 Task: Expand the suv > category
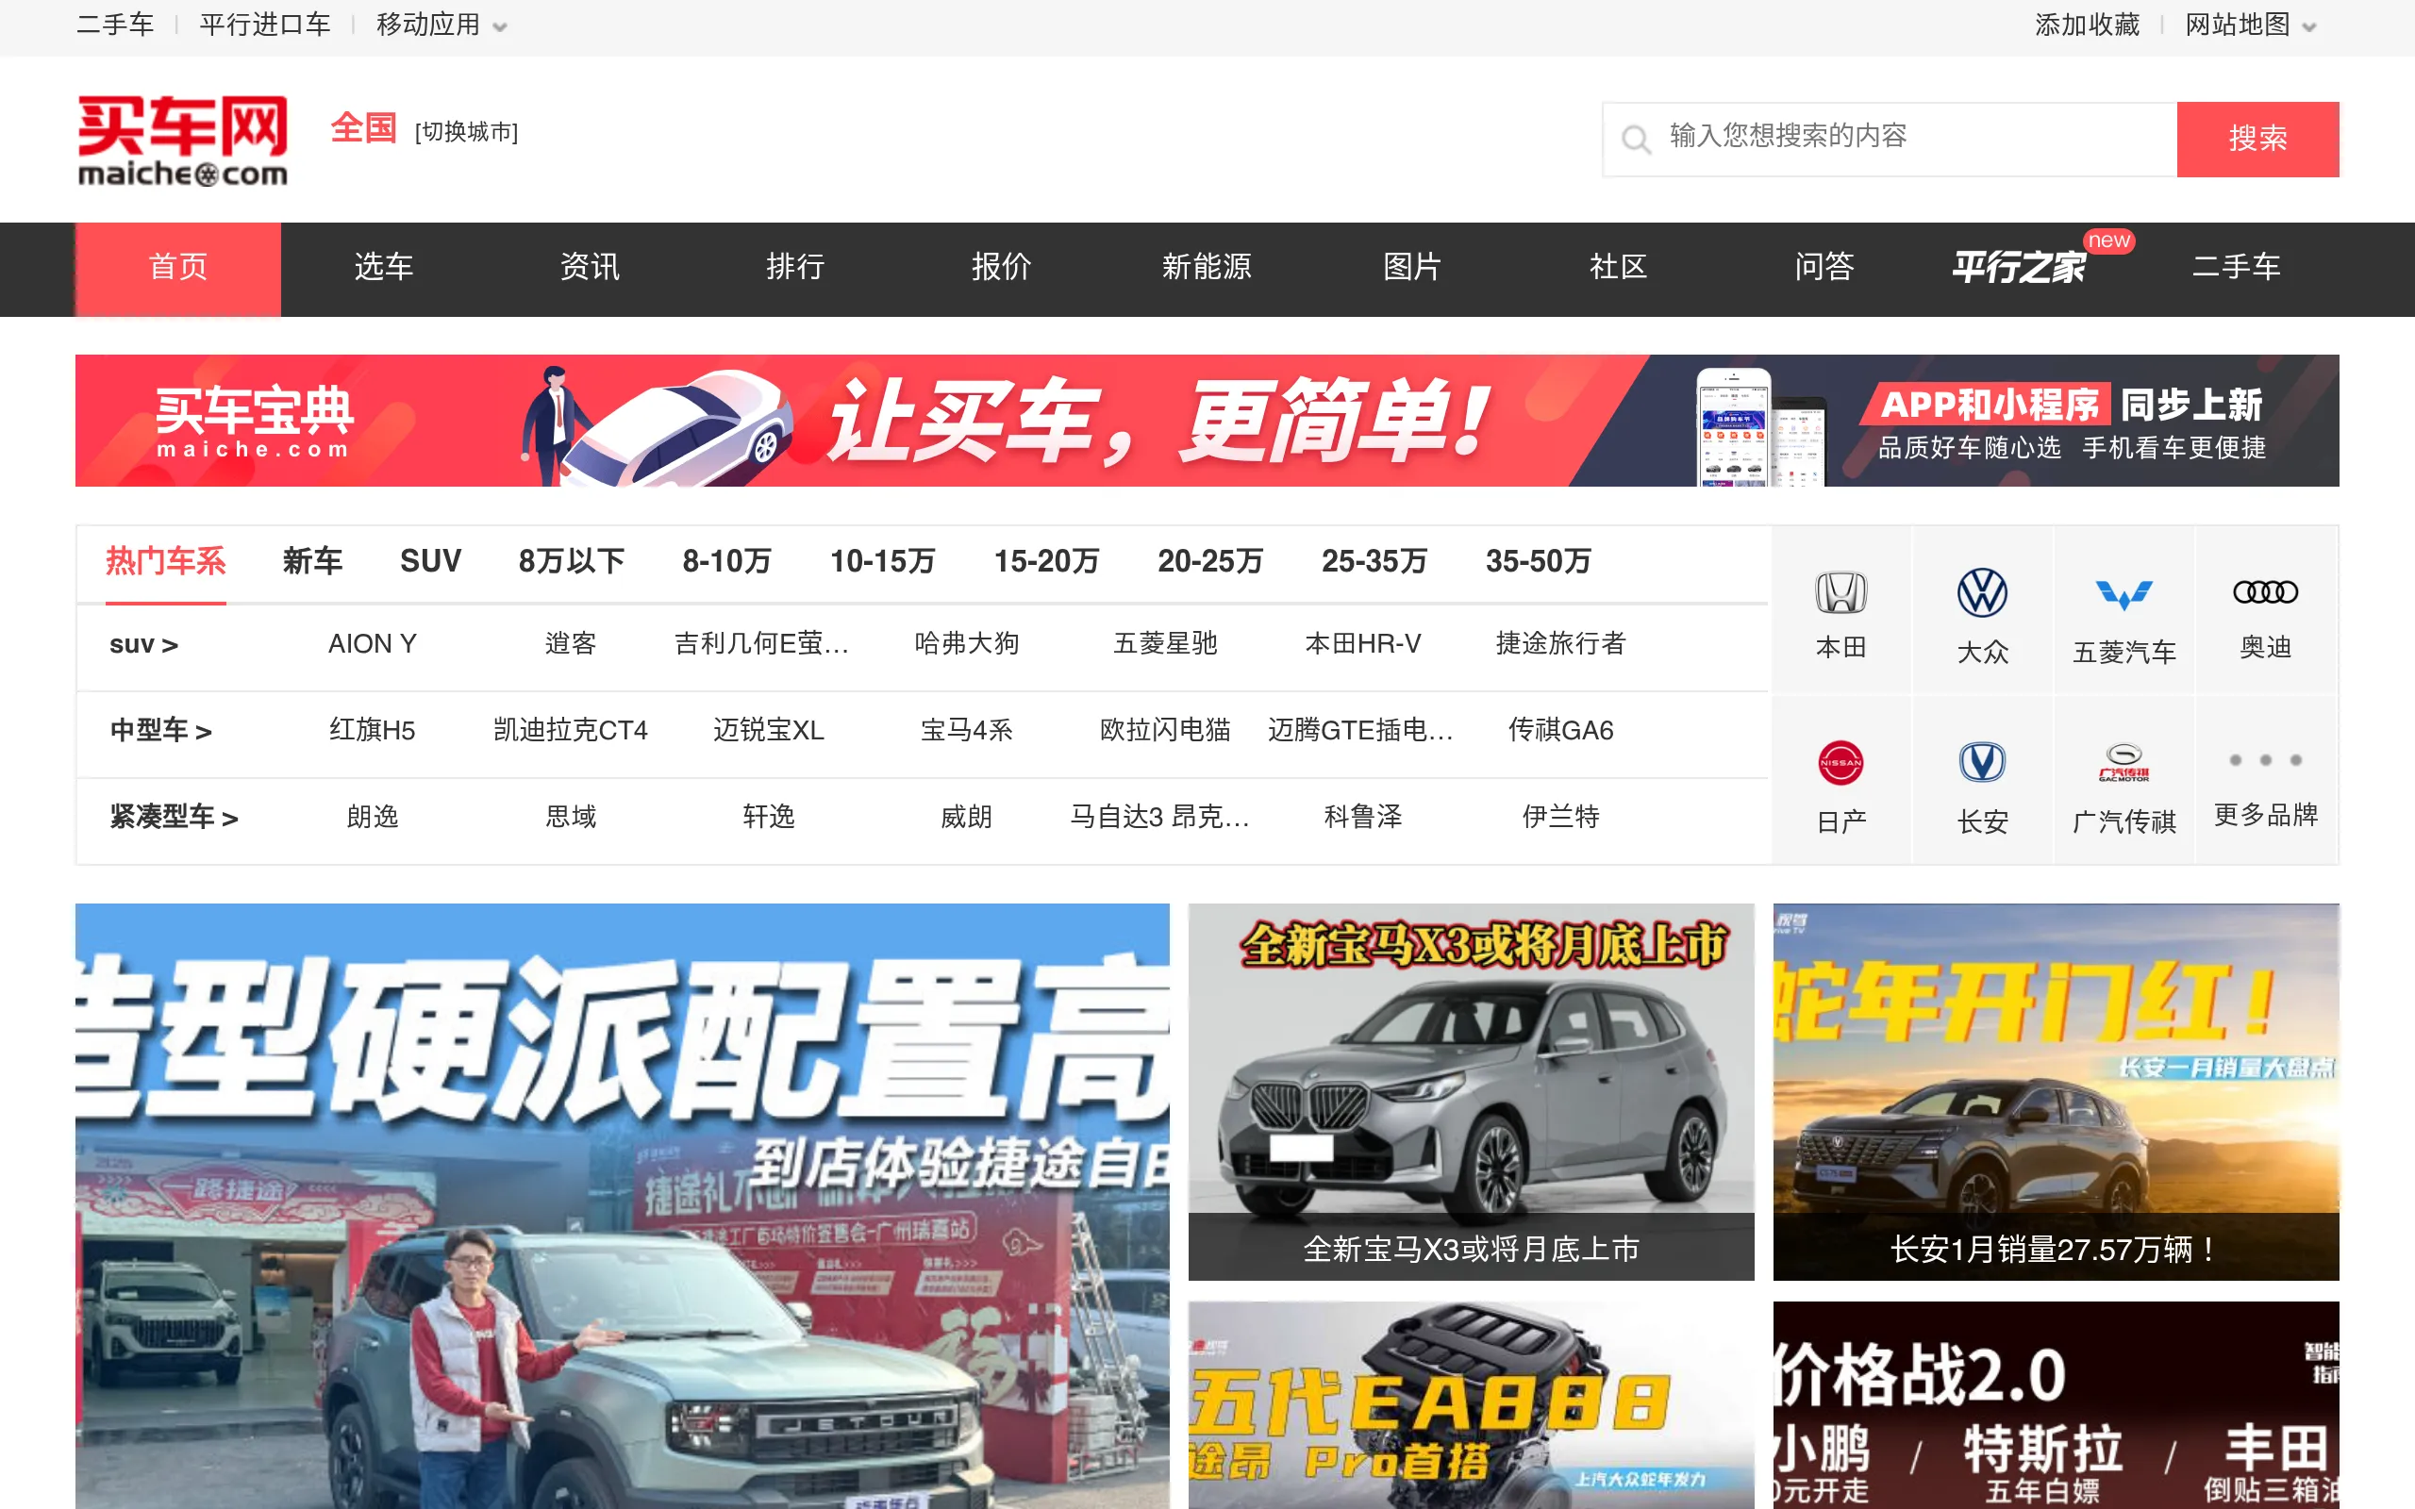(143, 645)
